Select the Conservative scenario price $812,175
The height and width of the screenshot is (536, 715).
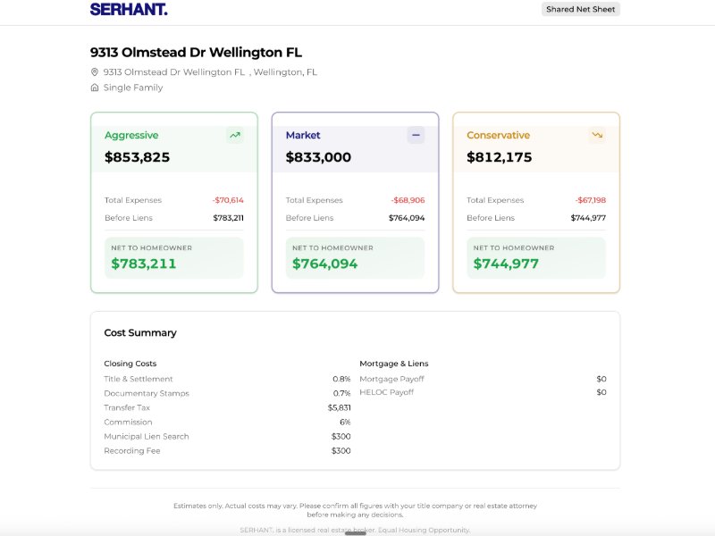(x=499, y=157)
